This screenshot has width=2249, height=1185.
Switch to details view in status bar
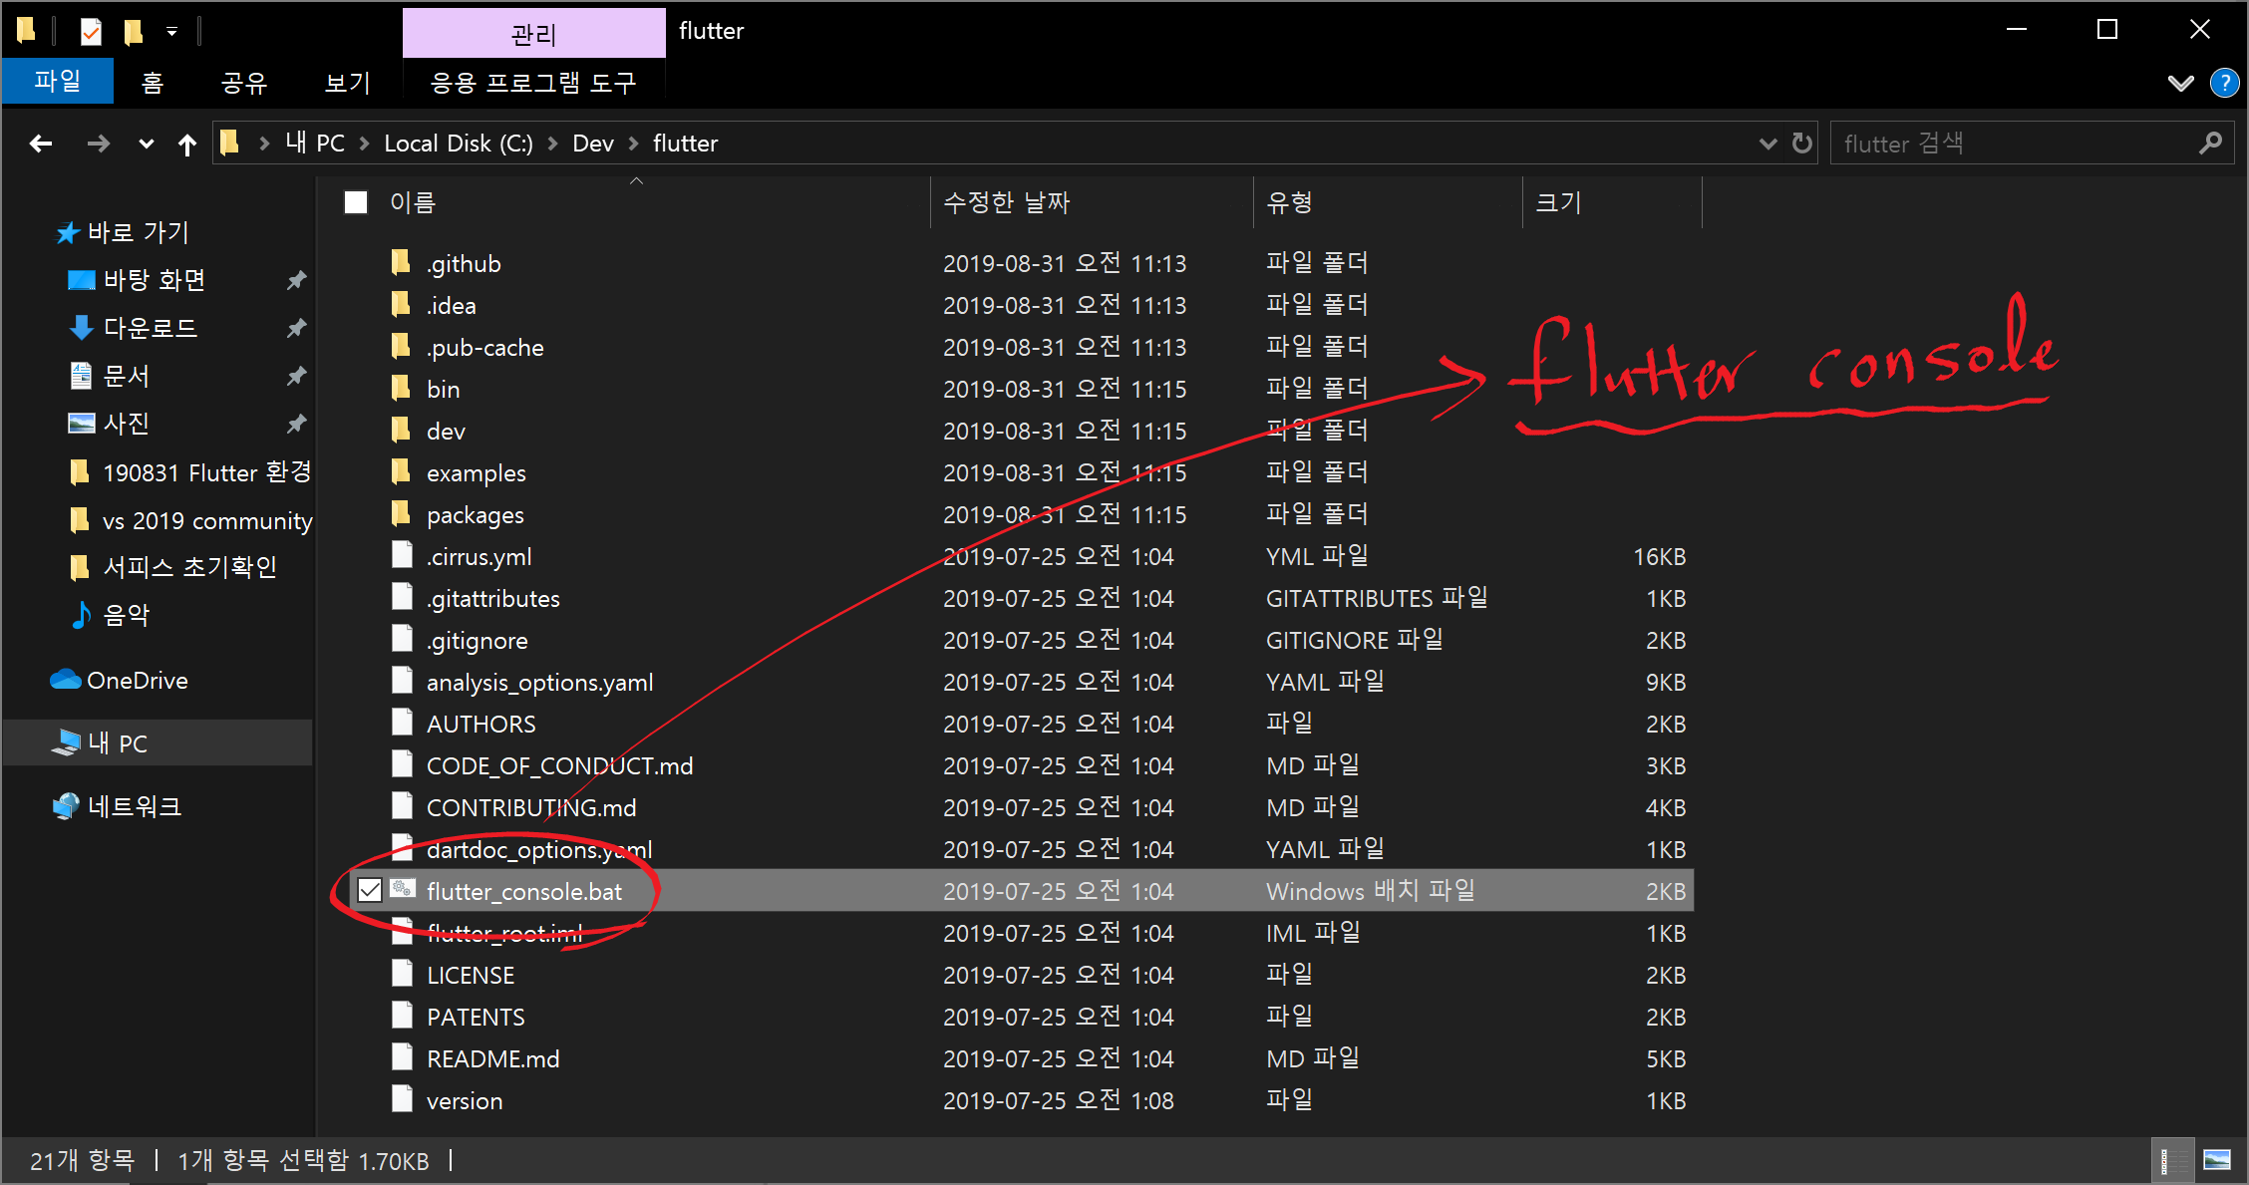(x=2171, y=1160)
